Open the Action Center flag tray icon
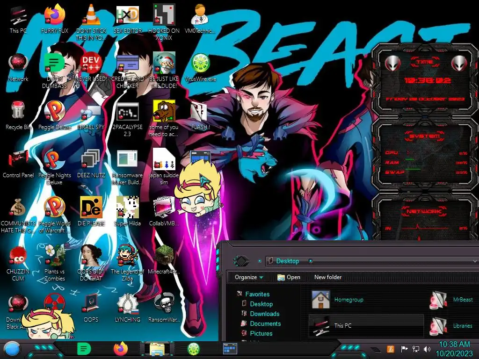Viewport: 479px width, 359px height. [404, 349]
